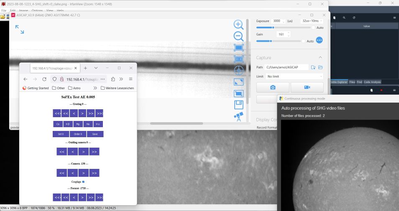Open a new browser tab
Image resolution: width=399 pixels, height=211 pixels.
(x=85, y=68)
